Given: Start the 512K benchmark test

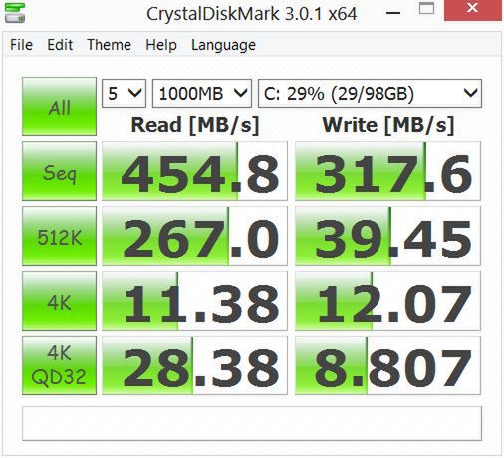Looking at the screenshot, I should (x=59, y=236).
